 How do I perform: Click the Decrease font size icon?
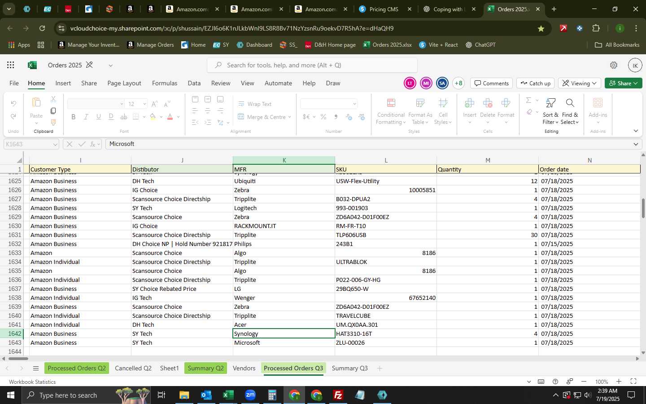click(167, 104)
